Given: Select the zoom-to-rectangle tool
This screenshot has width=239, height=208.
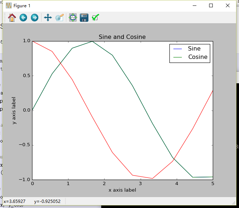Looking at the screenshot, I should (x=59, y=18).
